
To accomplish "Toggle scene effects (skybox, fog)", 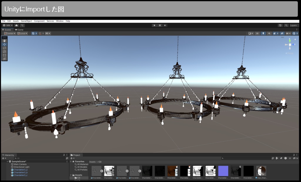I will 274,34.
